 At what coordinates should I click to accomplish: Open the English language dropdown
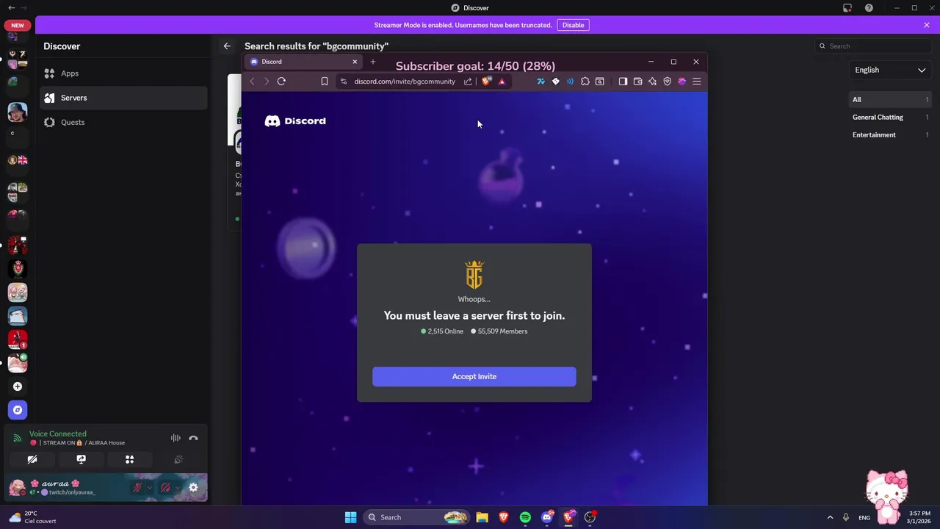(889, 70)
